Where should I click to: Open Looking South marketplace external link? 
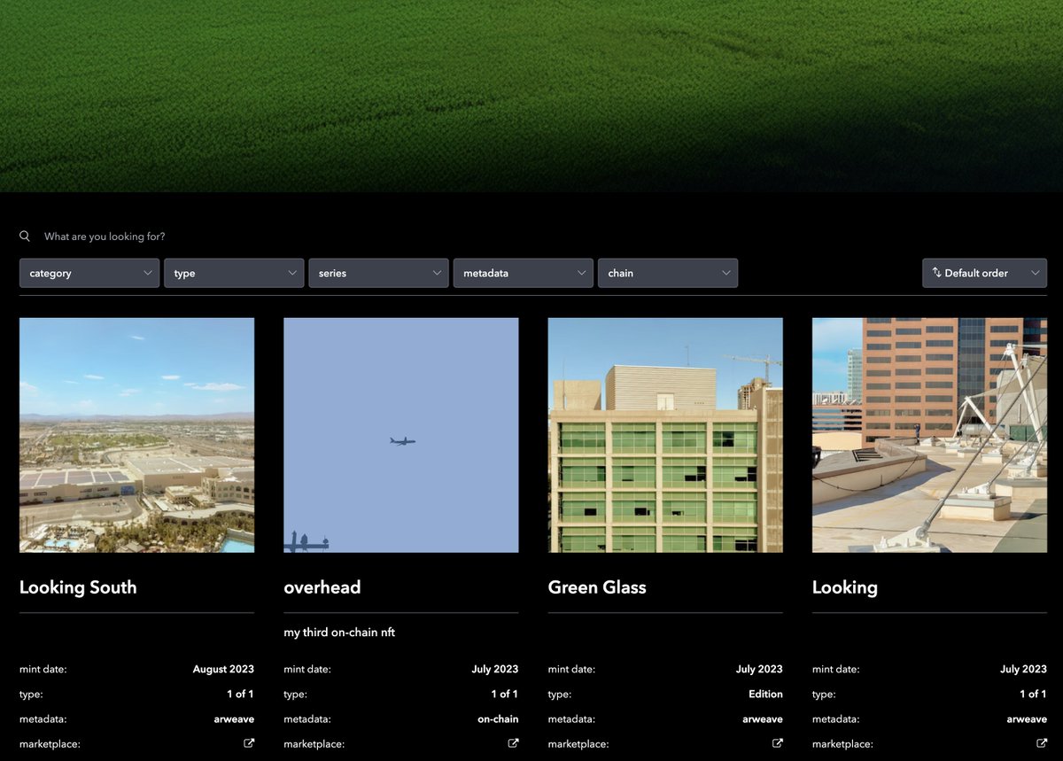tap(249, 743)
